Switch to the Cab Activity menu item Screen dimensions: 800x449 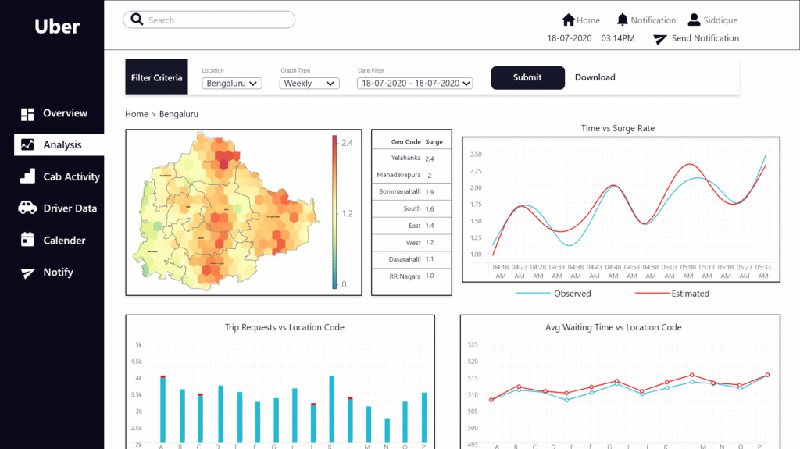click(x=71, y=177)
